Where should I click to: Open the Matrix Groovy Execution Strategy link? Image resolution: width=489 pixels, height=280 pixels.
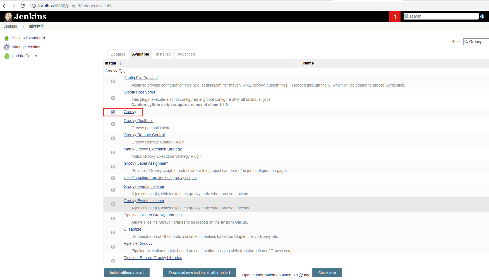click(153, 149)
